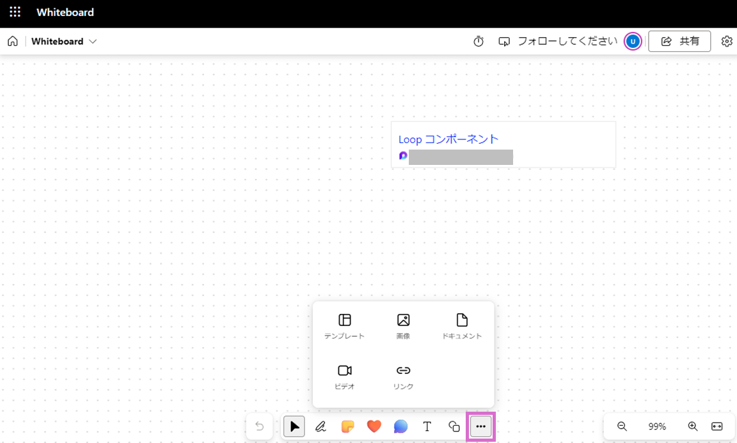This screenshot has height=443, width=737.
Task: Insert a ビデオ video
Action: (x=345, y=377)
